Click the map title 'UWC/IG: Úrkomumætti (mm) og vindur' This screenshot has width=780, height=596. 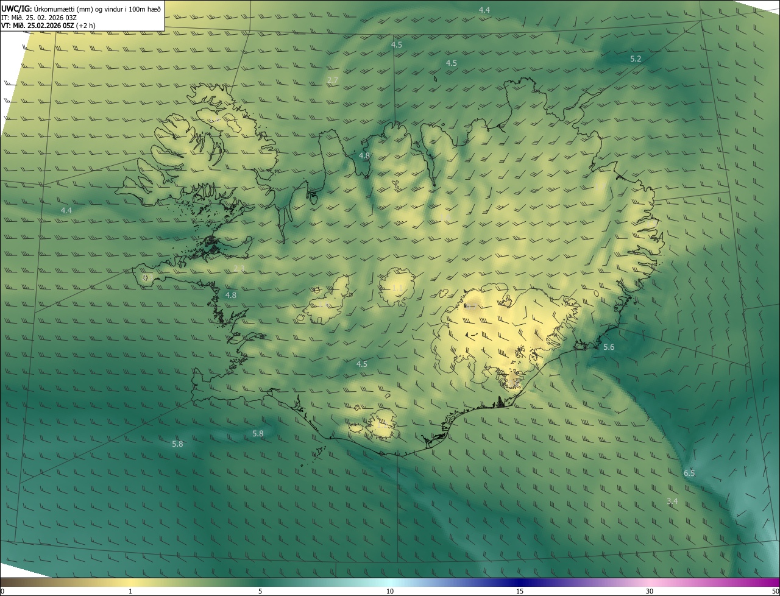(81, 9)
